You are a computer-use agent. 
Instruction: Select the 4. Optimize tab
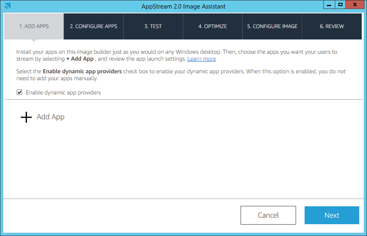[x=212, y=26]
